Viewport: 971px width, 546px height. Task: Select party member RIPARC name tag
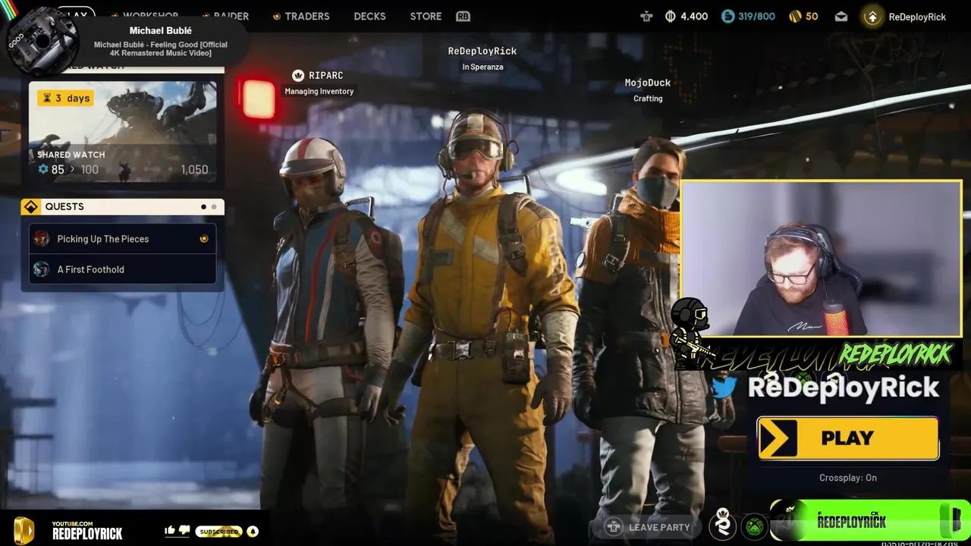(x=325, y=75)
